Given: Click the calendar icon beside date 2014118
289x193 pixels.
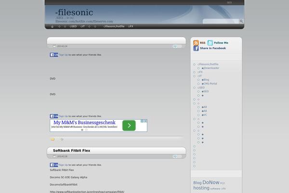Looking at the screenshot, I should coord(54,156).
